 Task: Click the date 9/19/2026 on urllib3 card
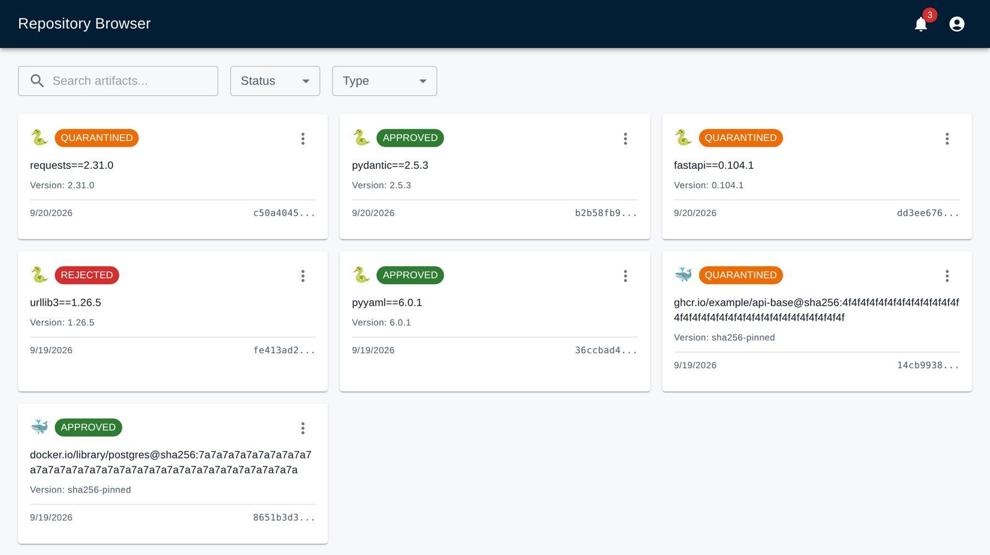pos(51,350)
